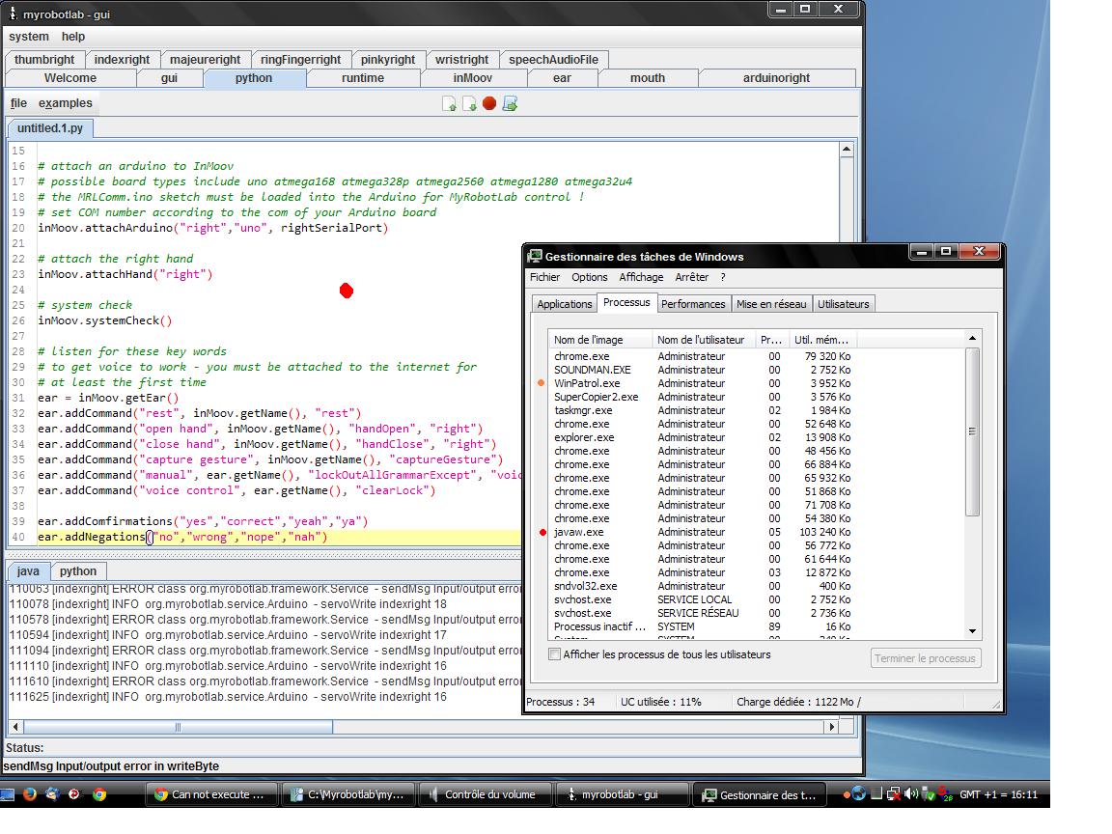Click the volume speaker icon in system tray
Screen dimensions: 1112x834
(911, 794)
